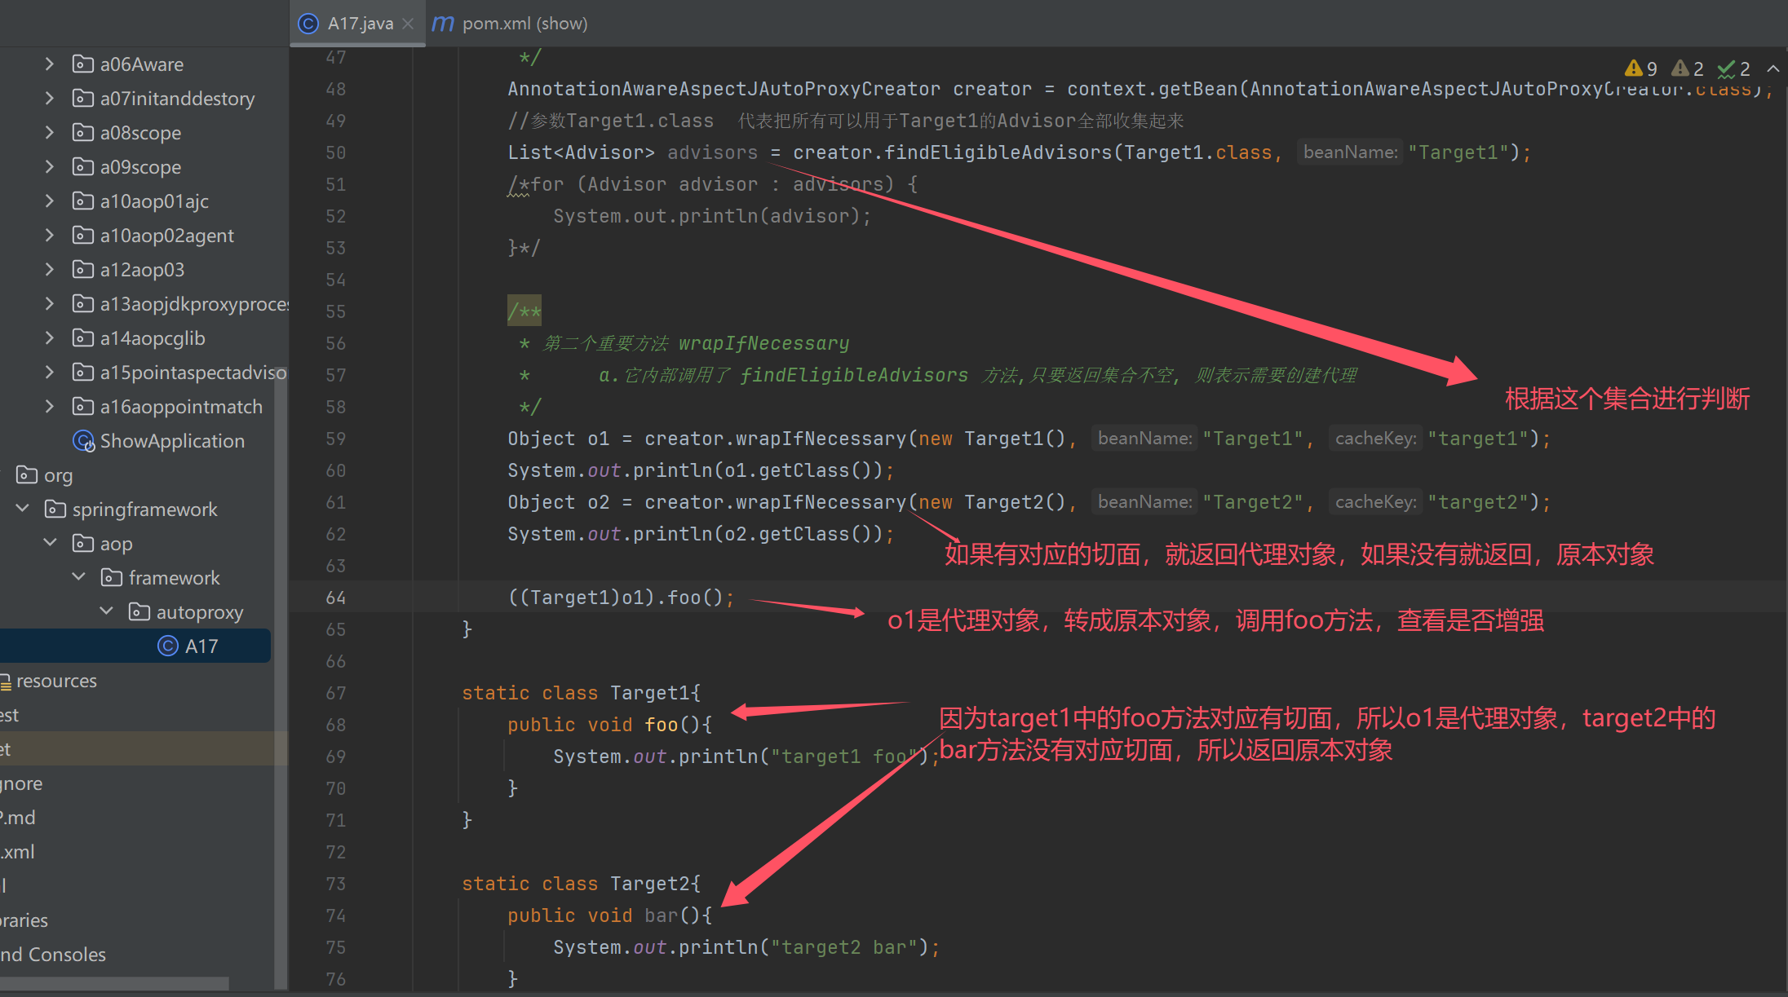Viewport: 1788px width, 997px height.
Task: Click the warnings indicator showing 9
Action: tap(1641, 68)
